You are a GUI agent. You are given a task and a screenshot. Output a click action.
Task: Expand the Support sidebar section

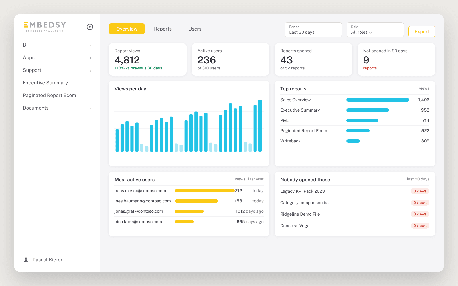tap(57, 70)
